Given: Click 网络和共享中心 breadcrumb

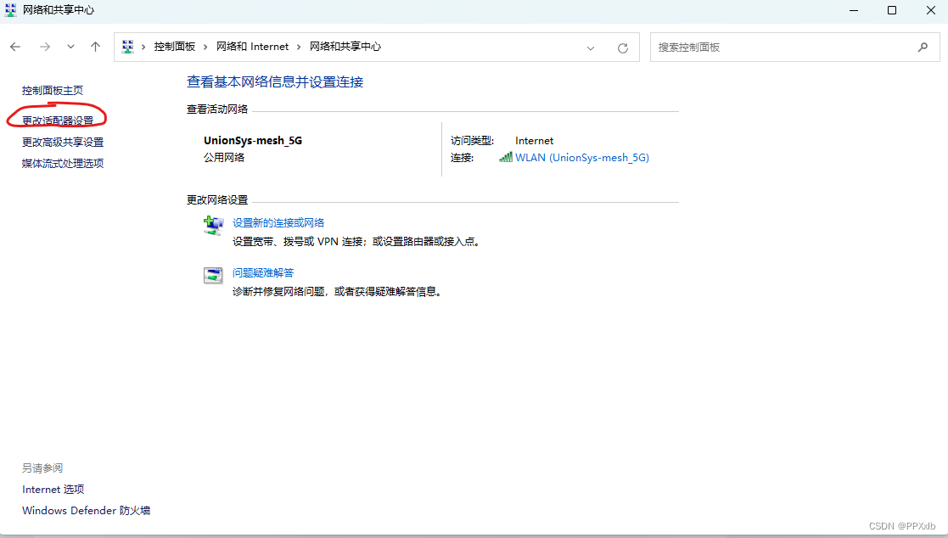Looking at the screenshot, I should click(345, 47).
